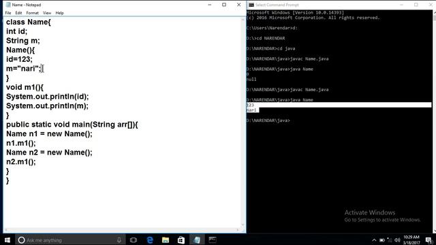Click the 'cd NARENDAR' command line
436x245 pixels.
click(x=266, y=38)
